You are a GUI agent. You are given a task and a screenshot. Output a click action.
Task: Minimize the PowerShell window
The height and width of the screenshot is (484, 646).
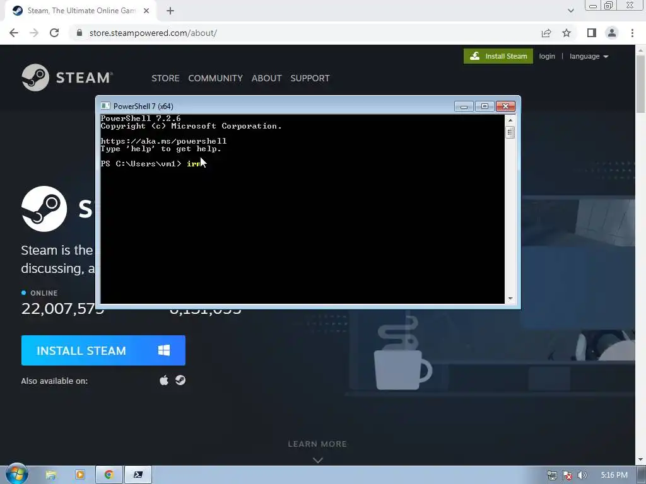464,107
